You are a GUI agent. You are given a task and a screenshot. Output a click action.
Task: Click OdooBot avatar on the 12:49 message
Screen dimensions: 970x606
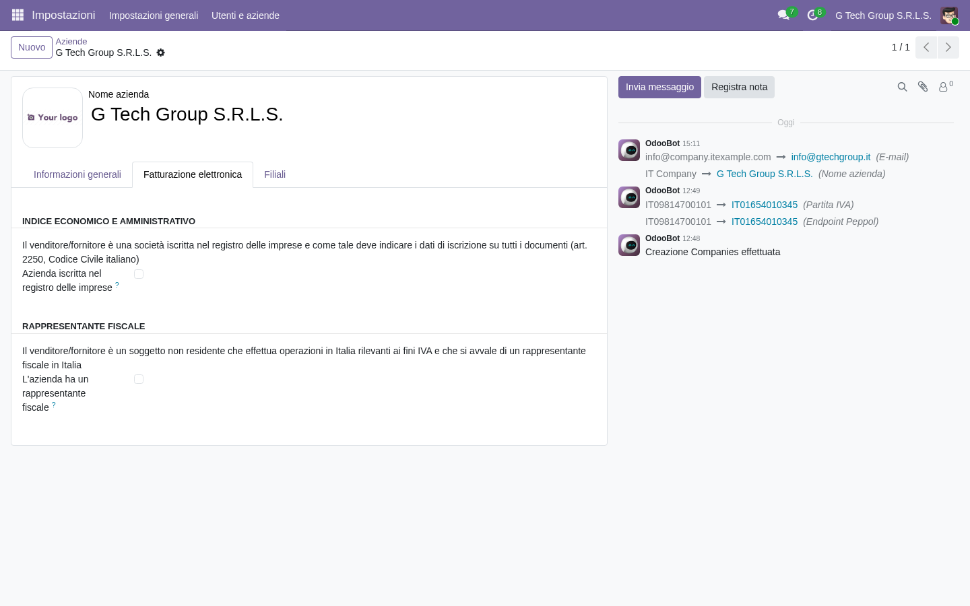(629, 197)
